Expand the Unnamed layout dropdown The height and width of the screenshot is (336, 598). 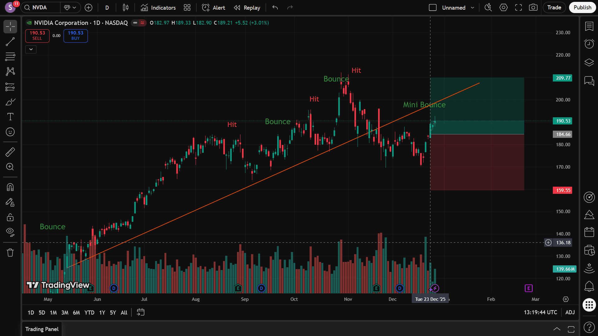pos(473,7)
